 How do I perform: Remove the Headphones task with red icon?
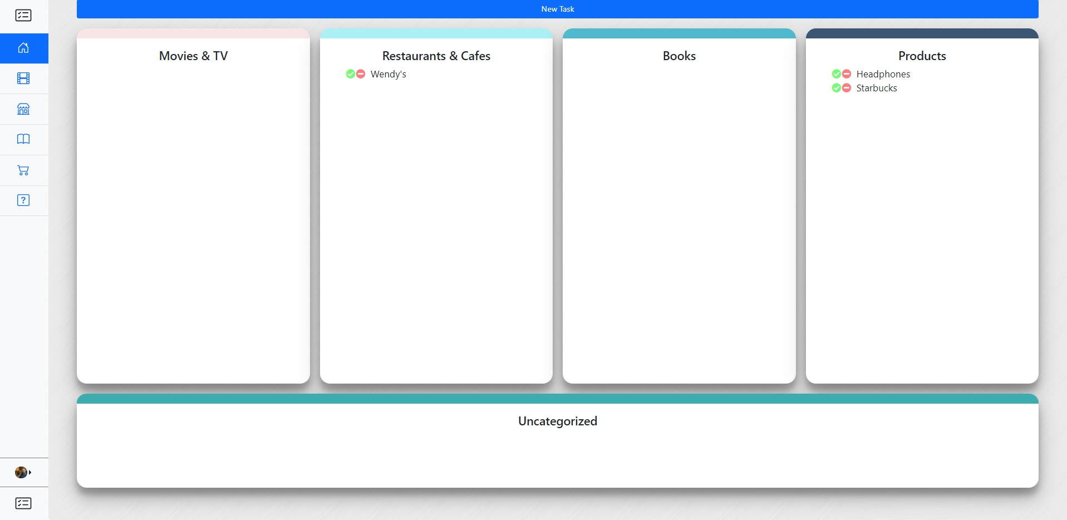coord(845,73)
